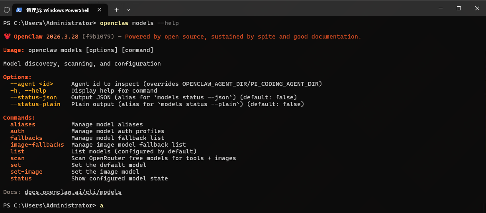Image resolution: width=486 pixels, height=213 pixels.
Task: Click the OpenClaw lobster logo icon
Action: (7, 37)
